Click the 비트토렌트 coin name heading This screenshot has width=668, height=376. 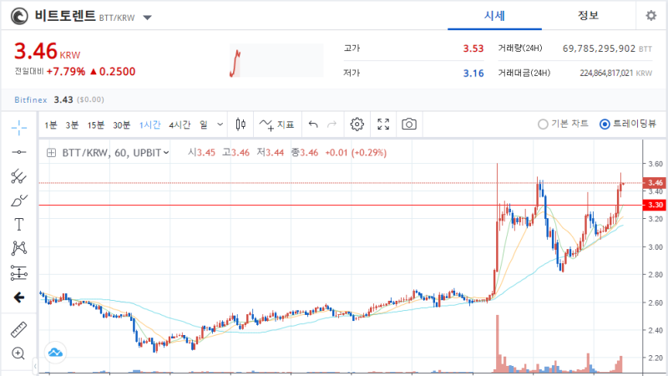coord(65,16)
